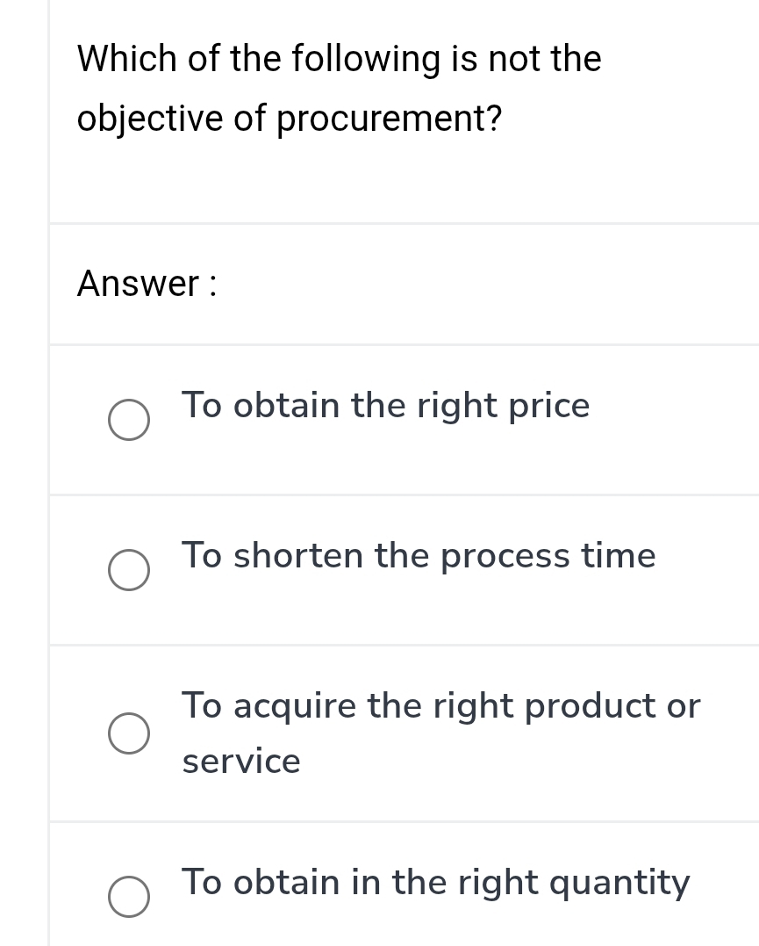
Task: Click the text 'To shorten the process time'
Action: click(419, 556)
